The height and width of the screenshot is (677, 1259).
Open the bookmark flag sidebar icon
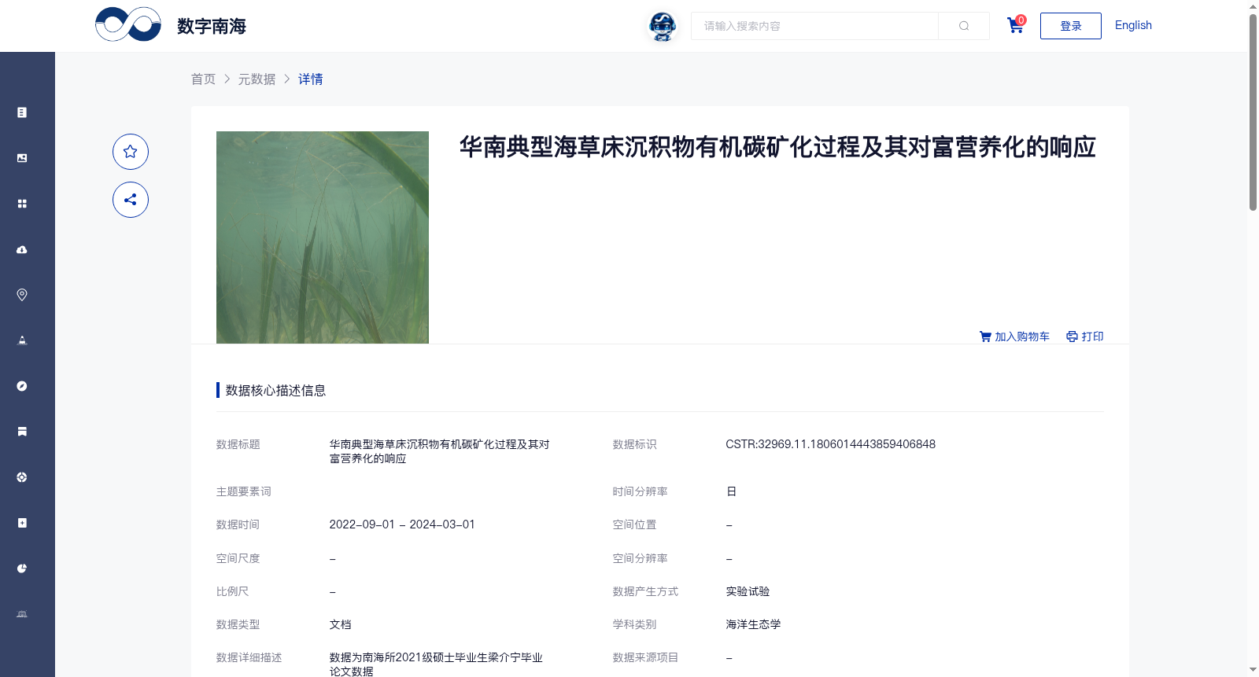point(22,432)
